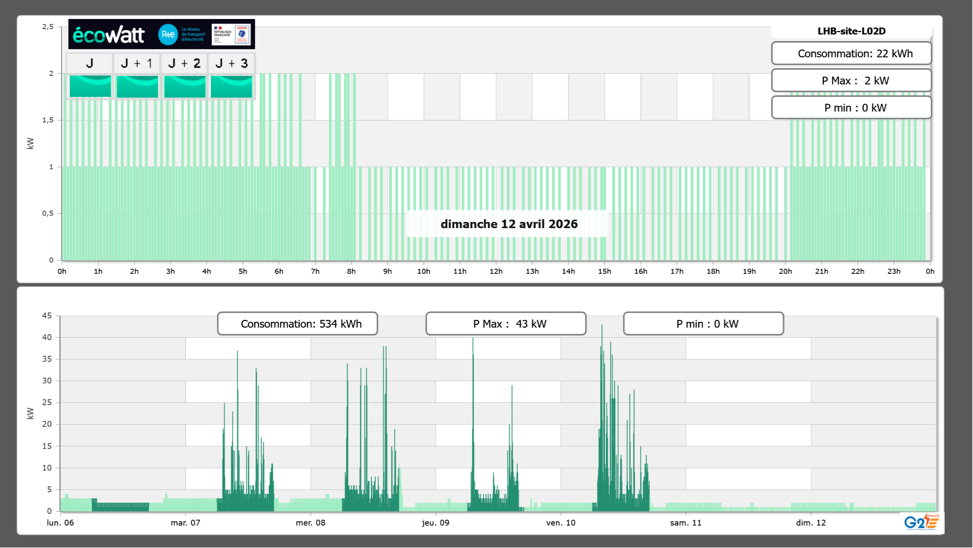The image size is (973, 548).
Task: Click the green signal under J
Action: (x=90, y=86)
